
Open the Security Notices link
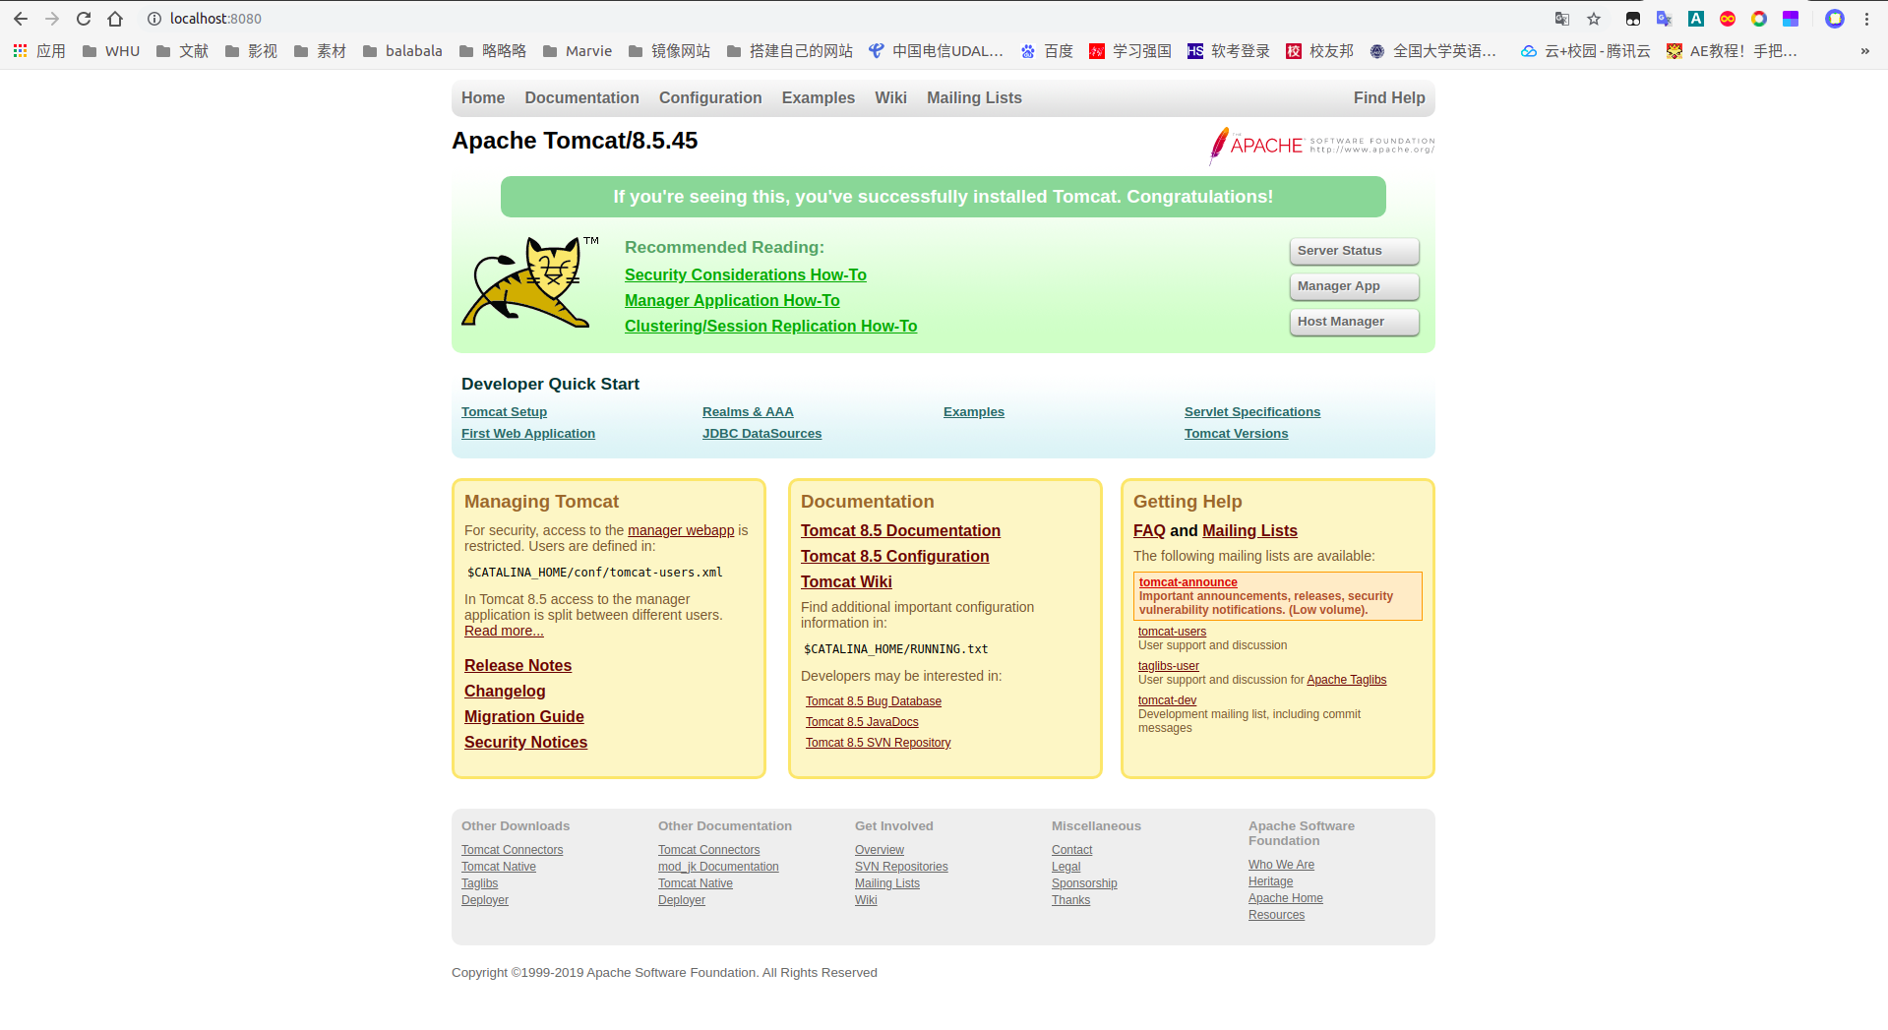coord(525,743)
